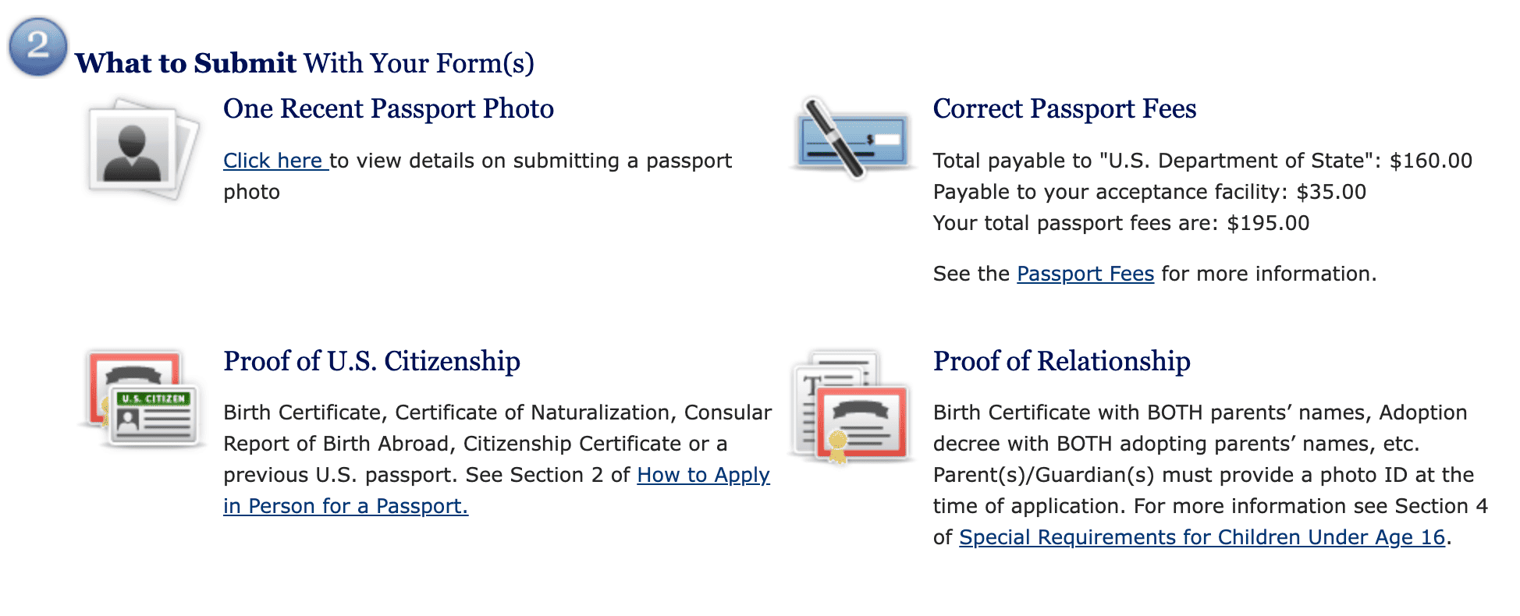1520x616 pixels.
Task: Click the $195.00 total passport fees line
Action: 1120,223
